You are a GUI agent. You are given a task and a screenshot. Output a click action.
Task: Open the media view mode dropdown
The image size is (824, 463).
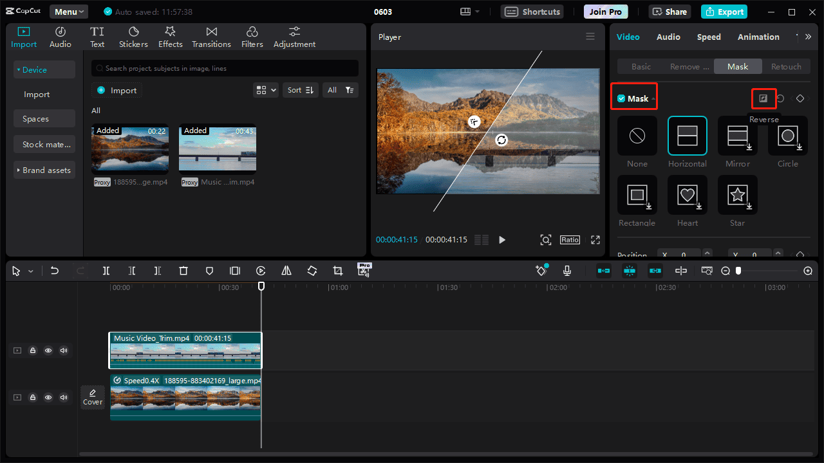(266, 90)
